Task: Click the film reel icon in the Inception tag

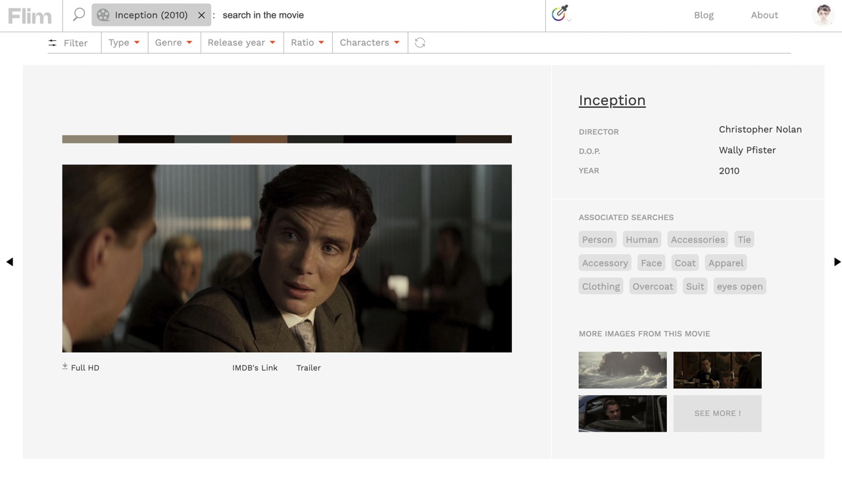Action: (x=103, y=14)
